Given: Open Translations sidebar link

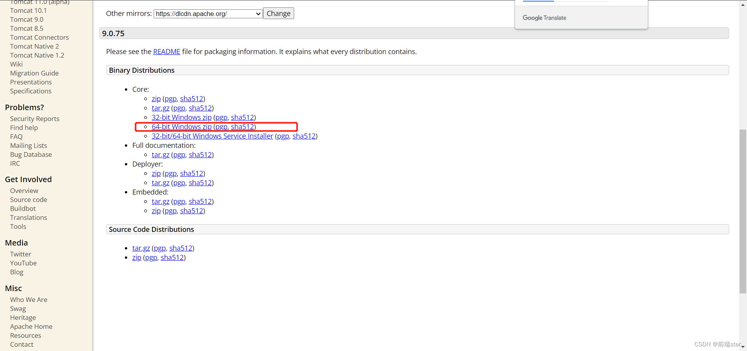Looking at the screenshot, I should tap(28, 218).
